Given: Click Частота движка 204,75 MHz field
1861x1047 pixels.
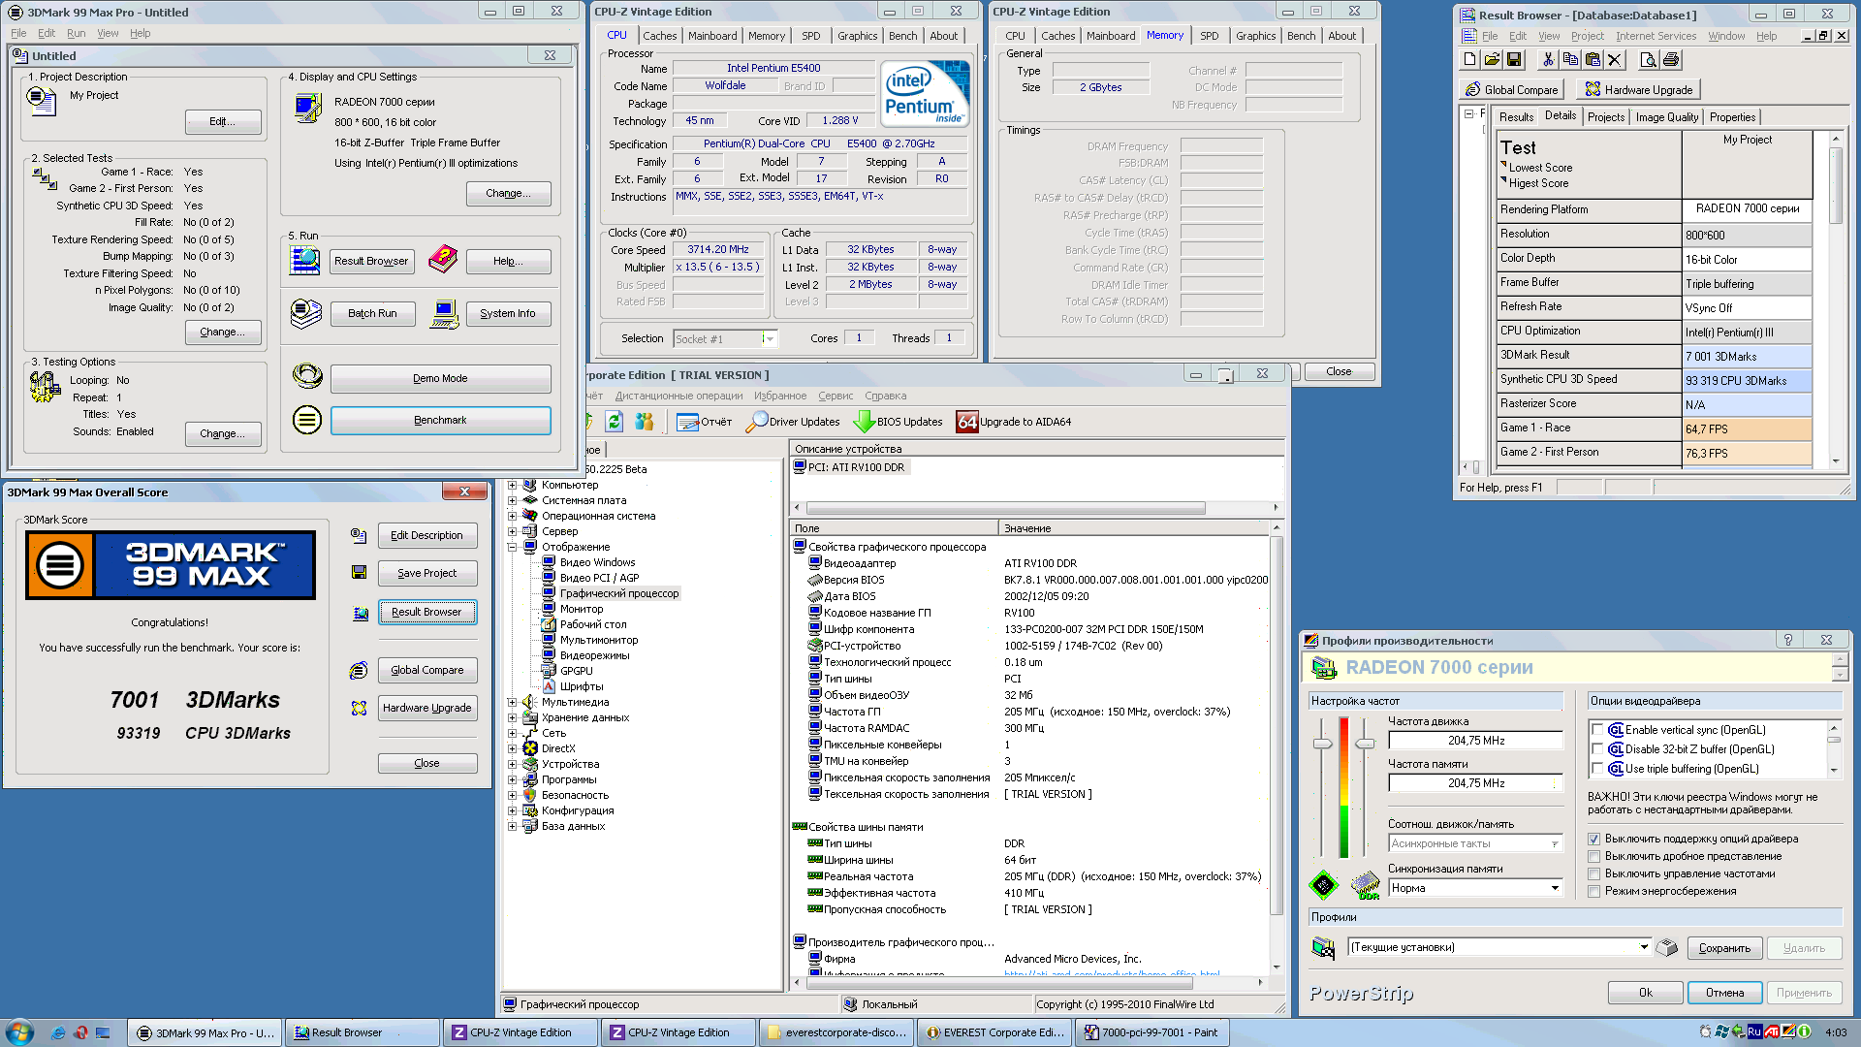Looking at the screenshot, I should tap(1475, 741).
